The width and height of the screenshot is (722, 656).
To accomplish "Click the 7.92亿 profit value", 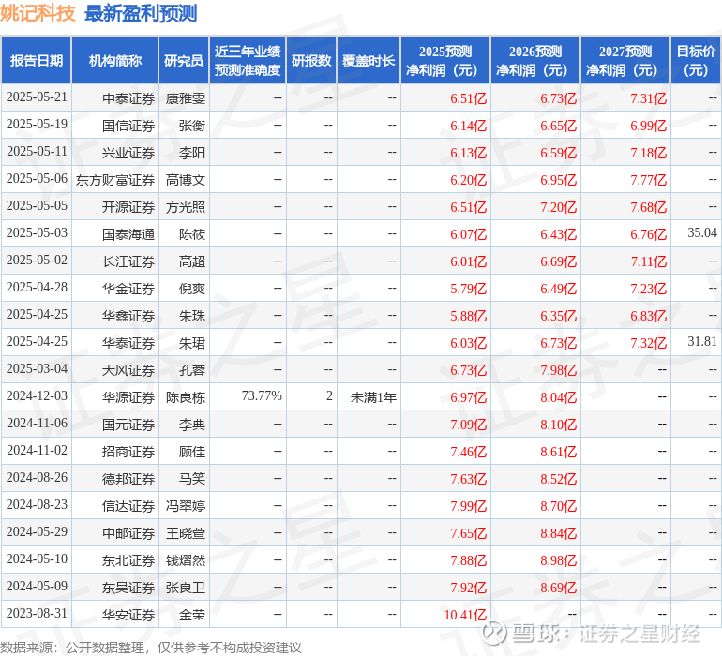I will [x=468, y=588].
